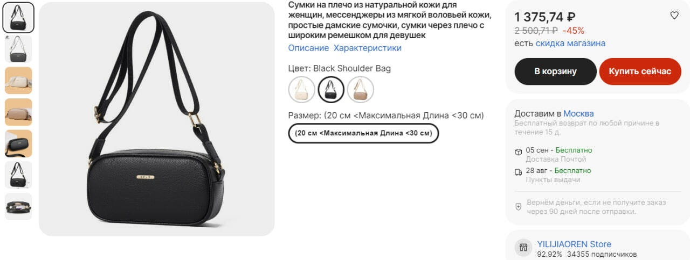Show thumbnail of beige bag on orange background
The height and width of the screenshot is (260, 690).
coord(18,81)
